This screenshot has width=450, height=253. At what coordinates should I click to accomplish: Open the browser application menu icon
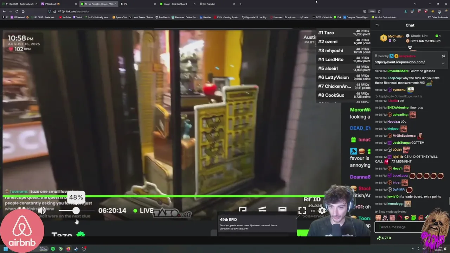(446, 11)
